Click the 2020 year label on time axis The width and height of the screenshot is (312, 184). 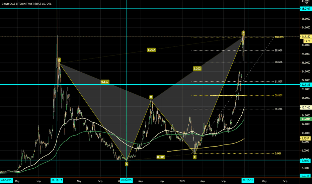click(x=182, y=181)
